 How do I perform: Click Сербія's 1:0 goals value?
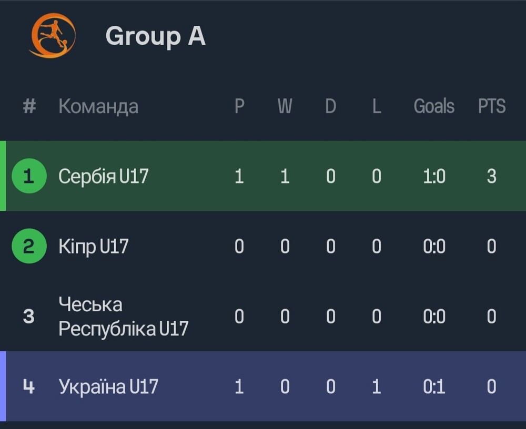434,176
